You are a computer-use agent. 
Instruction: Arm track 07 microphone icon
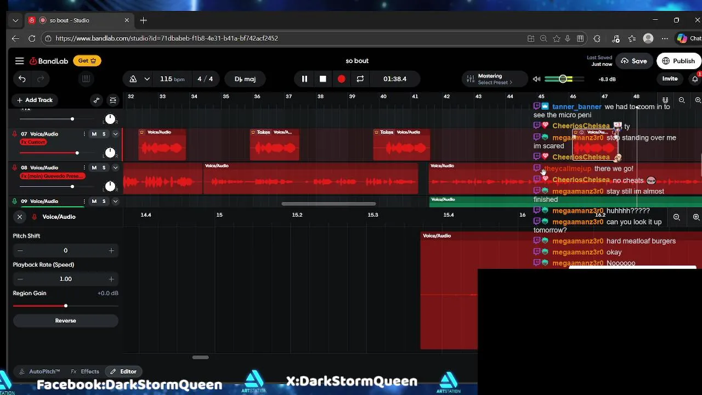15,134
